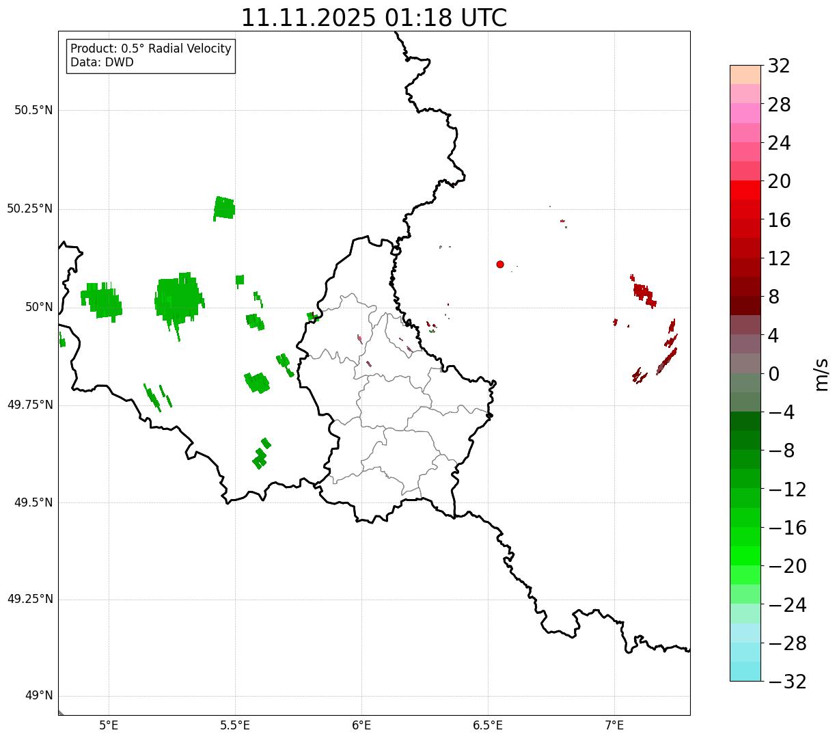837x739 pixels.
Task: Click the latitude label 49°N
Action: (x=39, y=696)
